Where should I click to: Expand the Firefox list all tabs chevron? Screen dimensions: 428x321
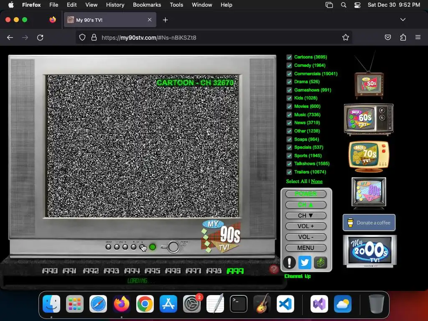pos(403,20)
